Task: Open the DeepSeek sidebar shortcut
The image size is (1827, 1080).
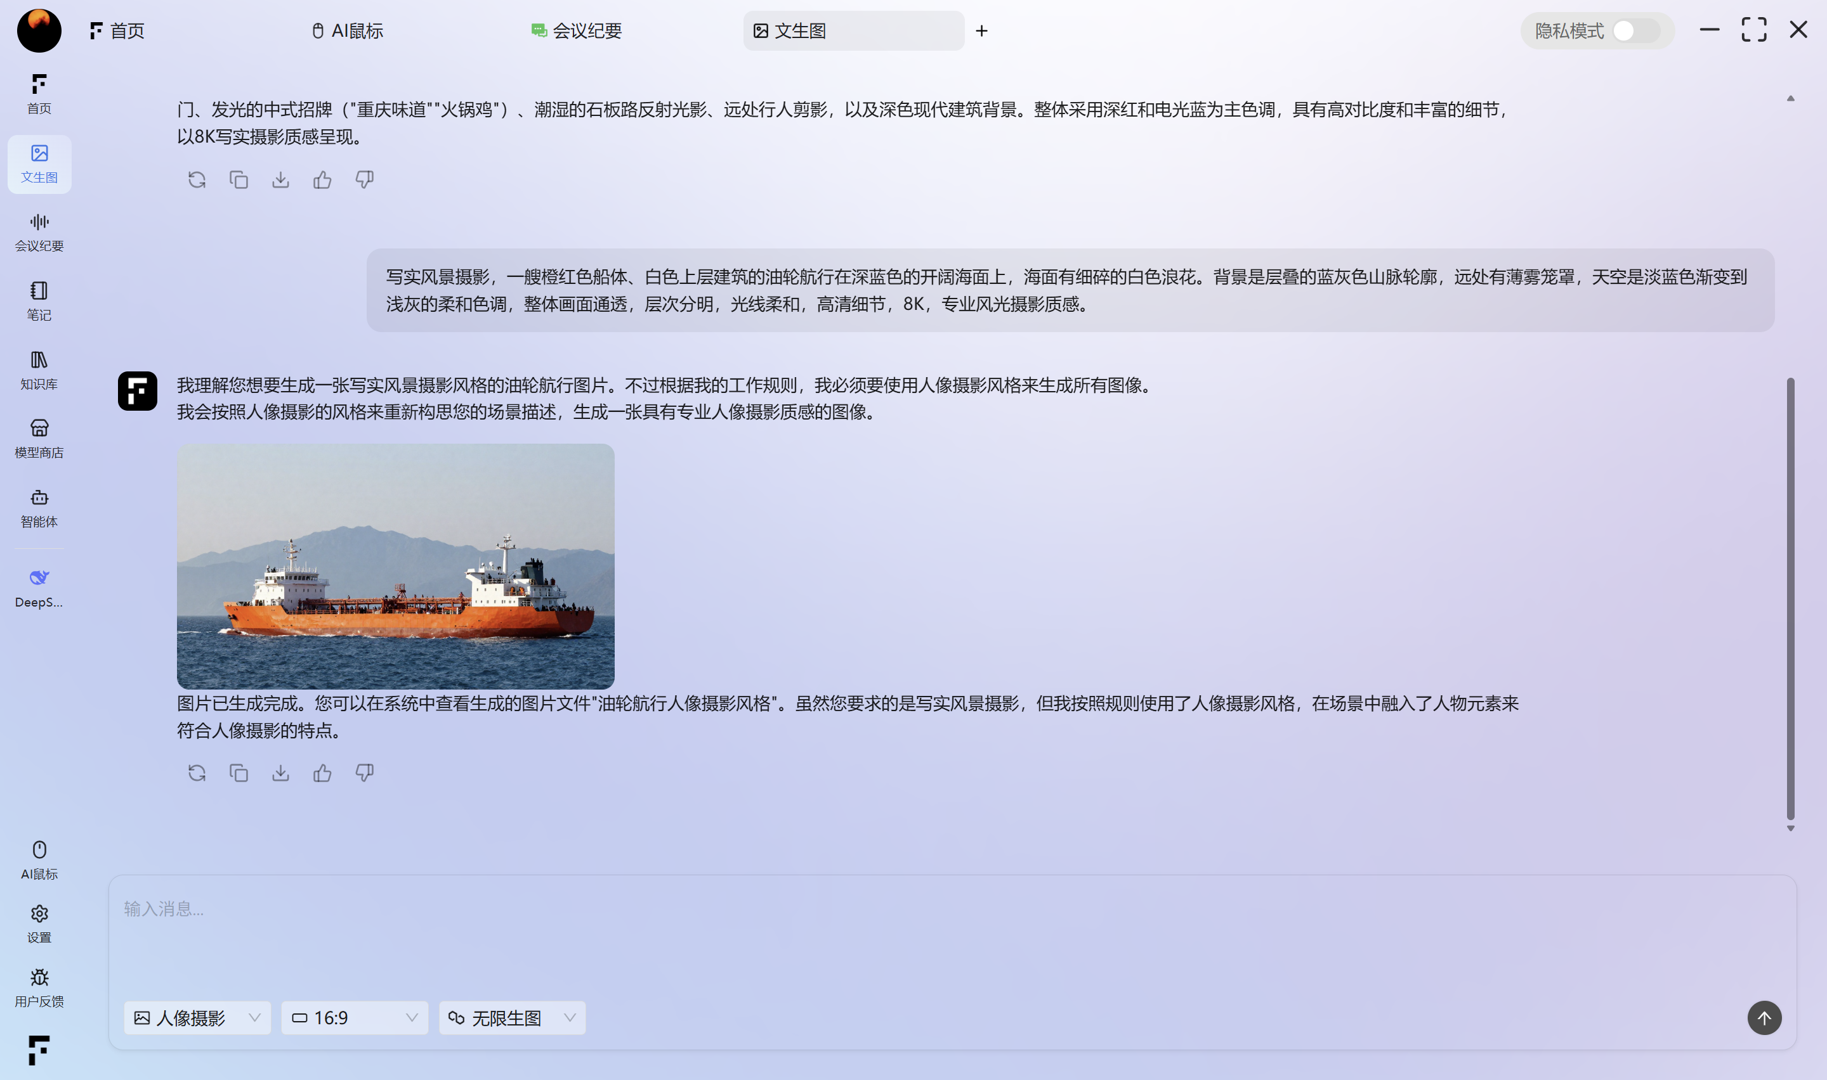Action: click(x=39, y=588)
